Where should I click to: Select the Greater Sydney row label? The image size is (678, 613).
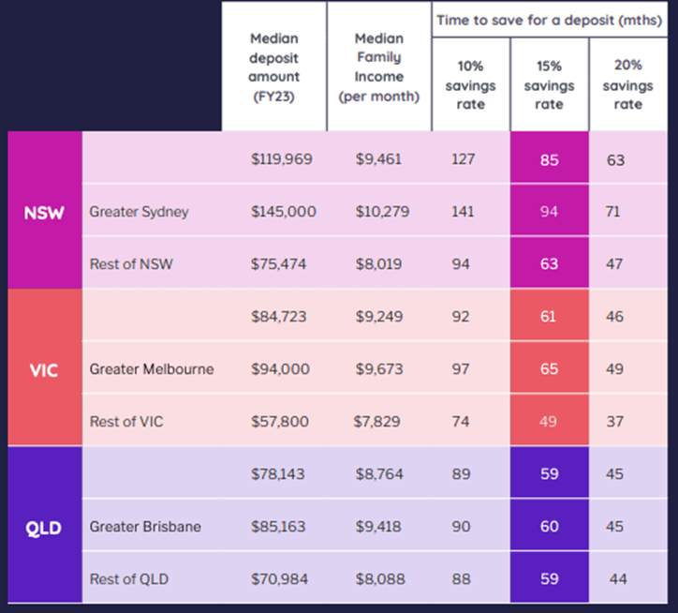coord(139,212)
